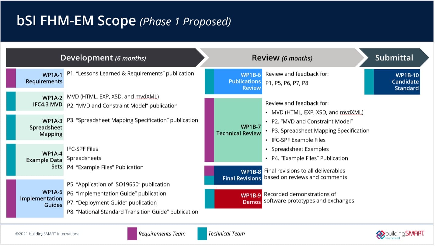Open the WP1A-3 Spreadsheet Mapping box
The width and height of the screenshot is (435, 246).
40,127
